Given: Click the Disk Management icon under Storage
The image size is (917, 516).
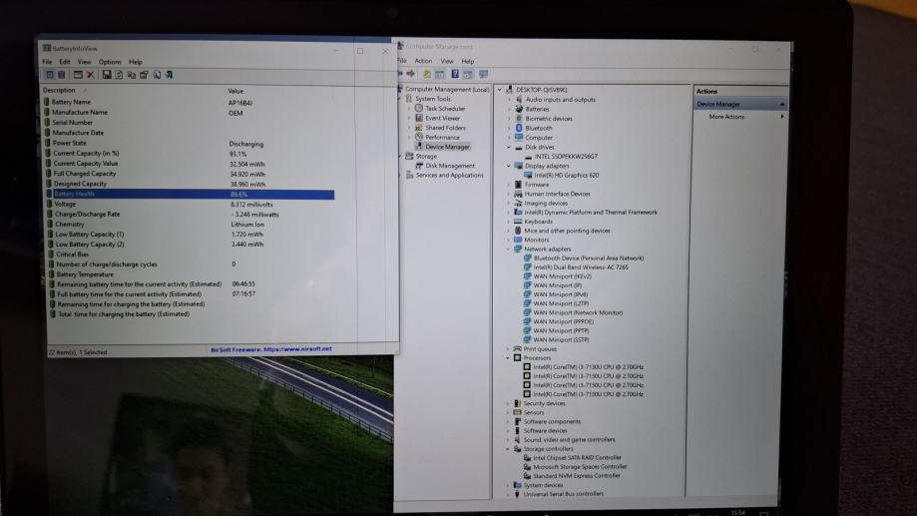Looking at the screenshot, I should pyautogui.click(x=419, y=166).
